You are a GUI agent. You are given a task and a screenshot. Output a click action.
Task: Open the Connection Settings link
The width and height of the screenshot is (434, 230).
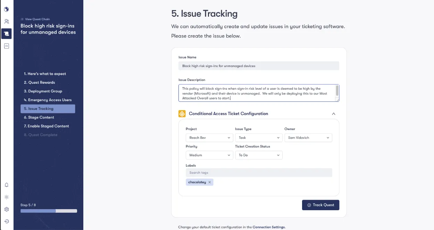(269, 227)
